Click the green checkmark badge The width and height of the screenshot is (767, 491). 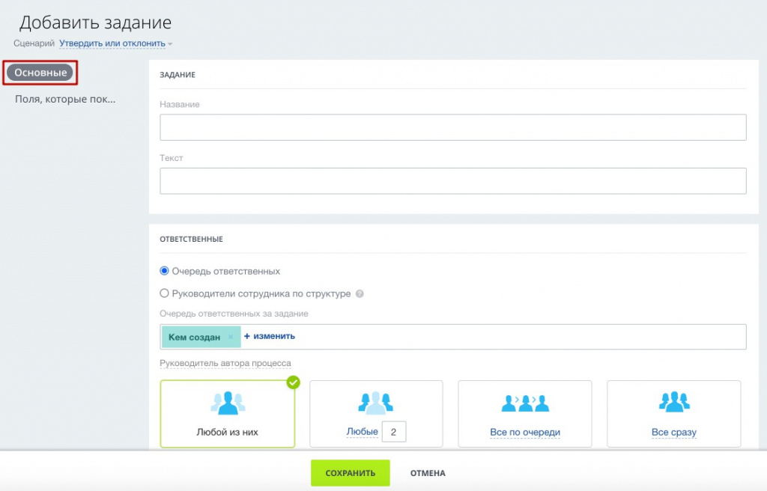(293, 382)
